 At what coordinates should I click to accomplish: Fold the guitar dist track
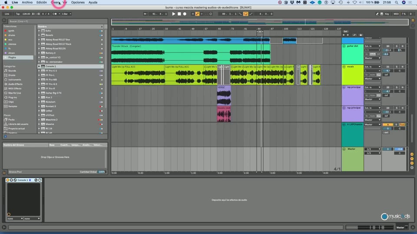click(344, 46)
